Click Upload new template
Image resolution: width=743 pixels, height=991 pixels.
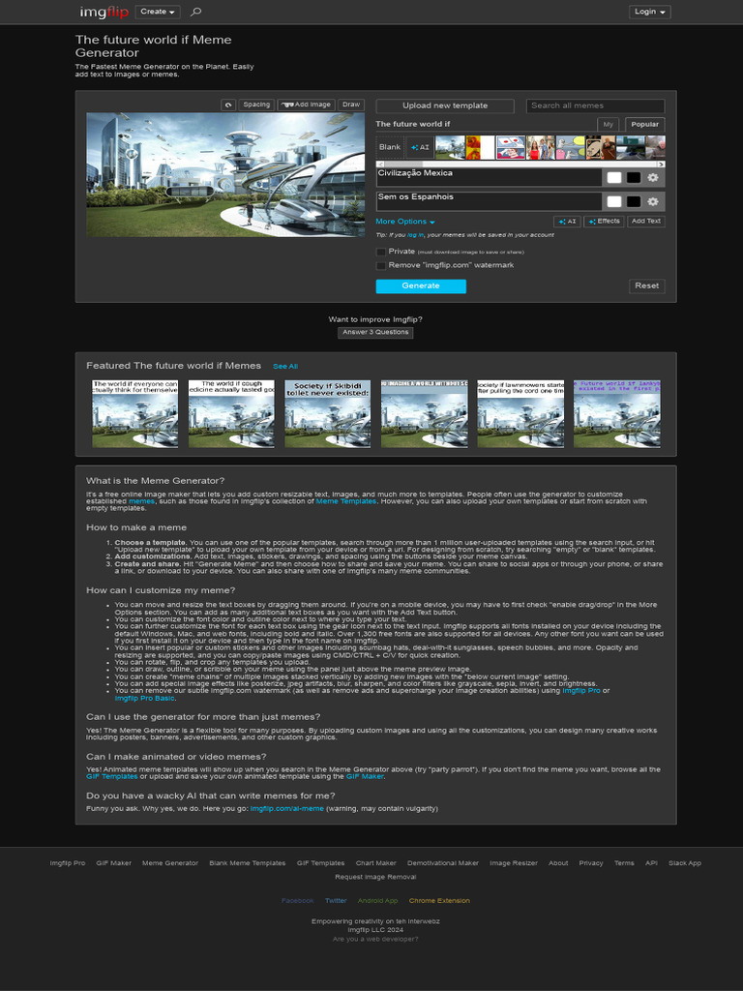[x=445, y=105]
